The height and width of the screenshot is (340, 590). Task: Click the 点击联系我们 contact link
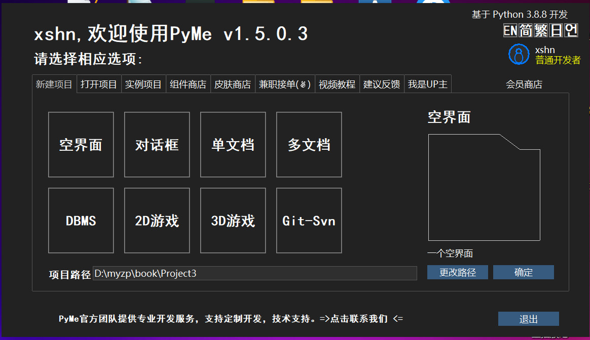(359, 319)
